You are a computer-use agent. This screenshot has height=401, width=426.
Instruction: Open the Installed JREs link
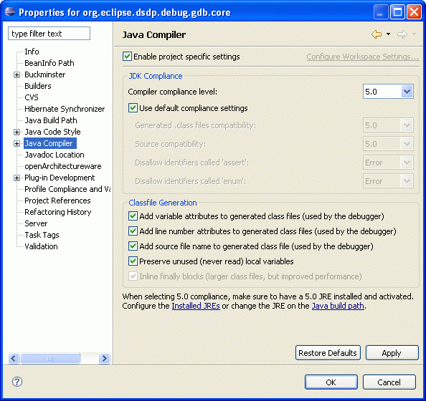[196, 306]
